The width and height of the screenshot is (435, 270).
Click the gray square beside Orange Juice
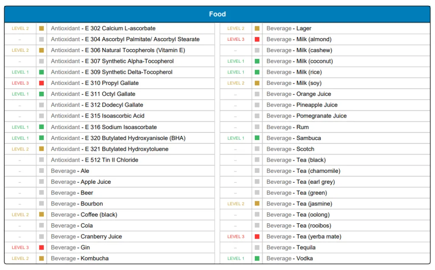pos(257,94)
